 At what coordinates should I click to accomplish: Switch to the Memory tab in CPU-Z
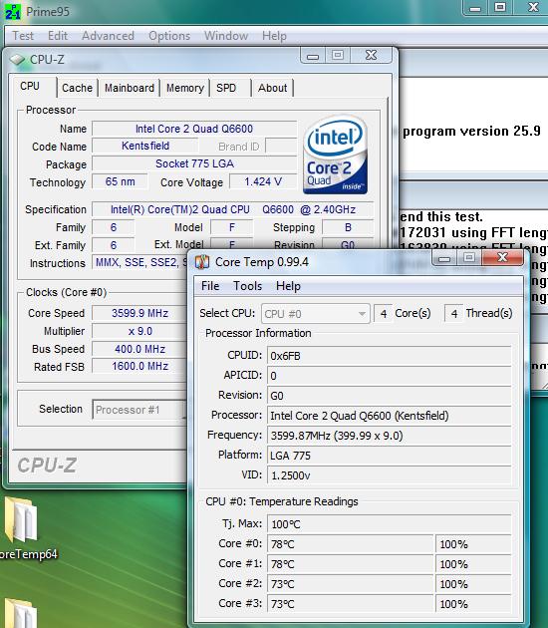(x=185, y=88)
